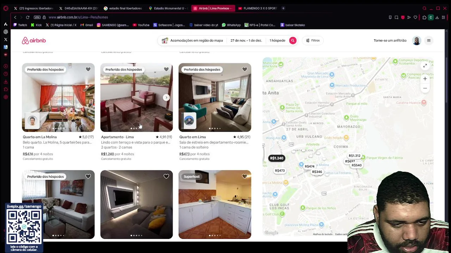Change the 1 hóspede guest count
The image size is (451, 253).
tap(277, 40)
